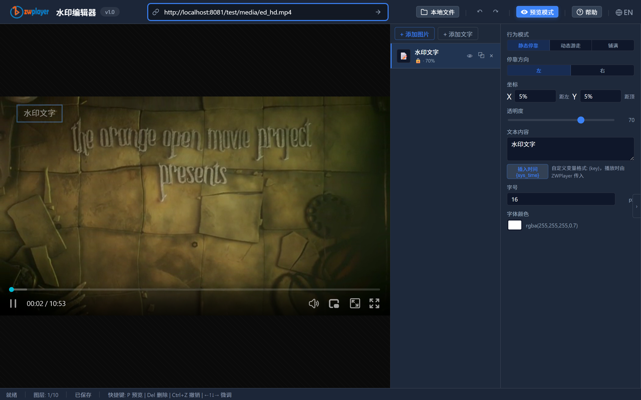Toggle lock on 水印文字 layer
Screen dimensions: 641x400
[418, 61]
